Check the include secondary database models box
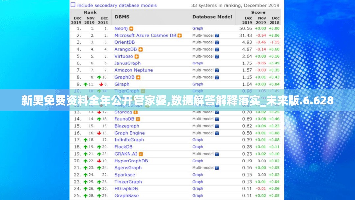 (x=73, y=5)
